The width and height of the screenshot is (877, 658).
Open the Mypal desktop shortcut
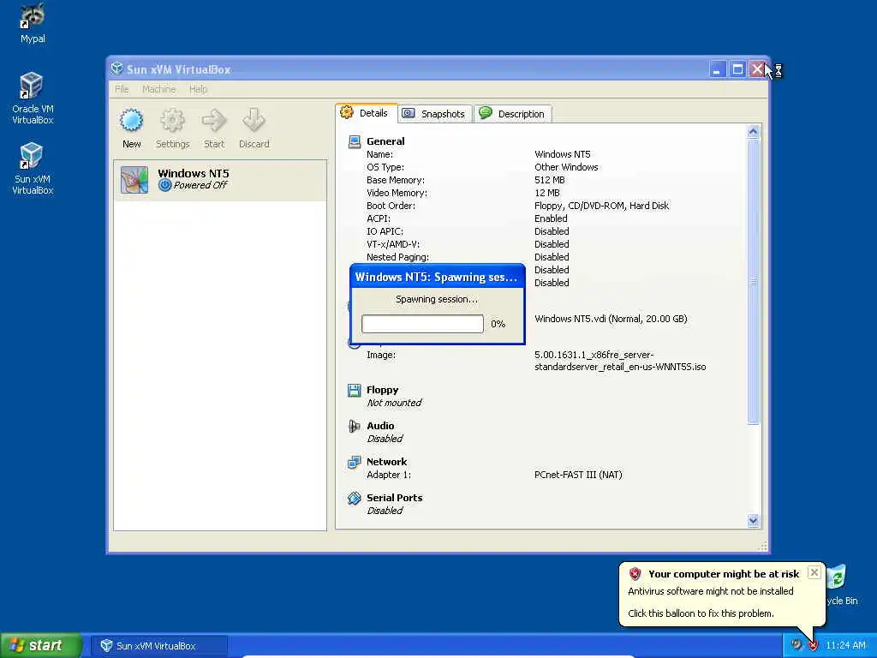tap(33, 23)
